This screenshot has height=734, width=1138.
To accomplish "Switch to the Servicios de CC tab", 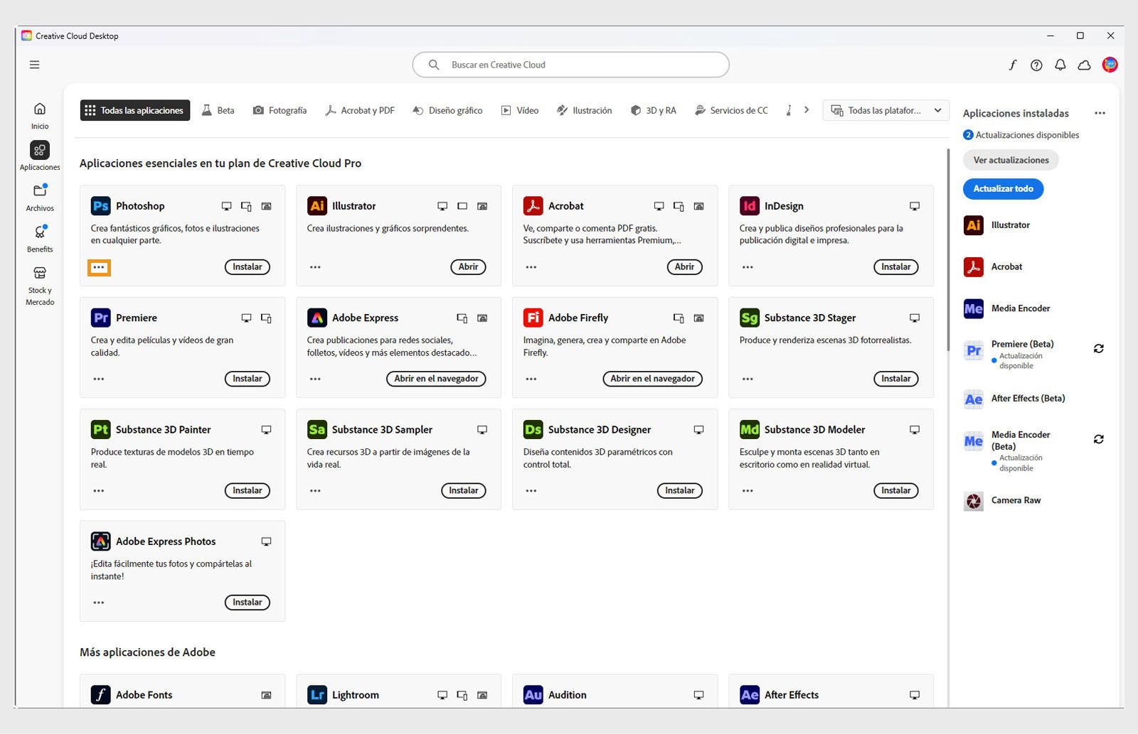I will point(731,110).
